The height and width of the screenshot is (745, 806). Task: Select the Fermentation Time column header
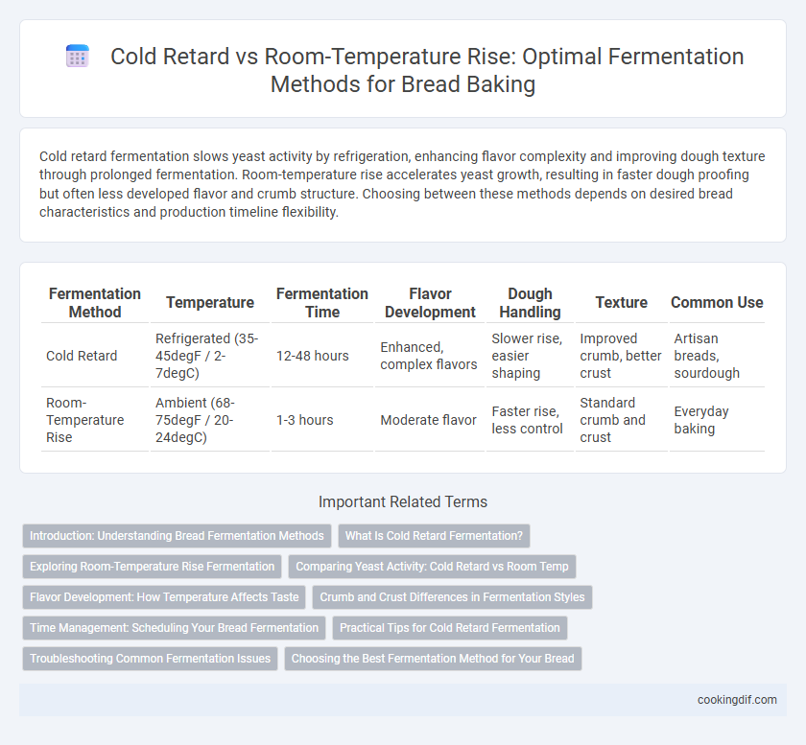click(x=322, y=303)
